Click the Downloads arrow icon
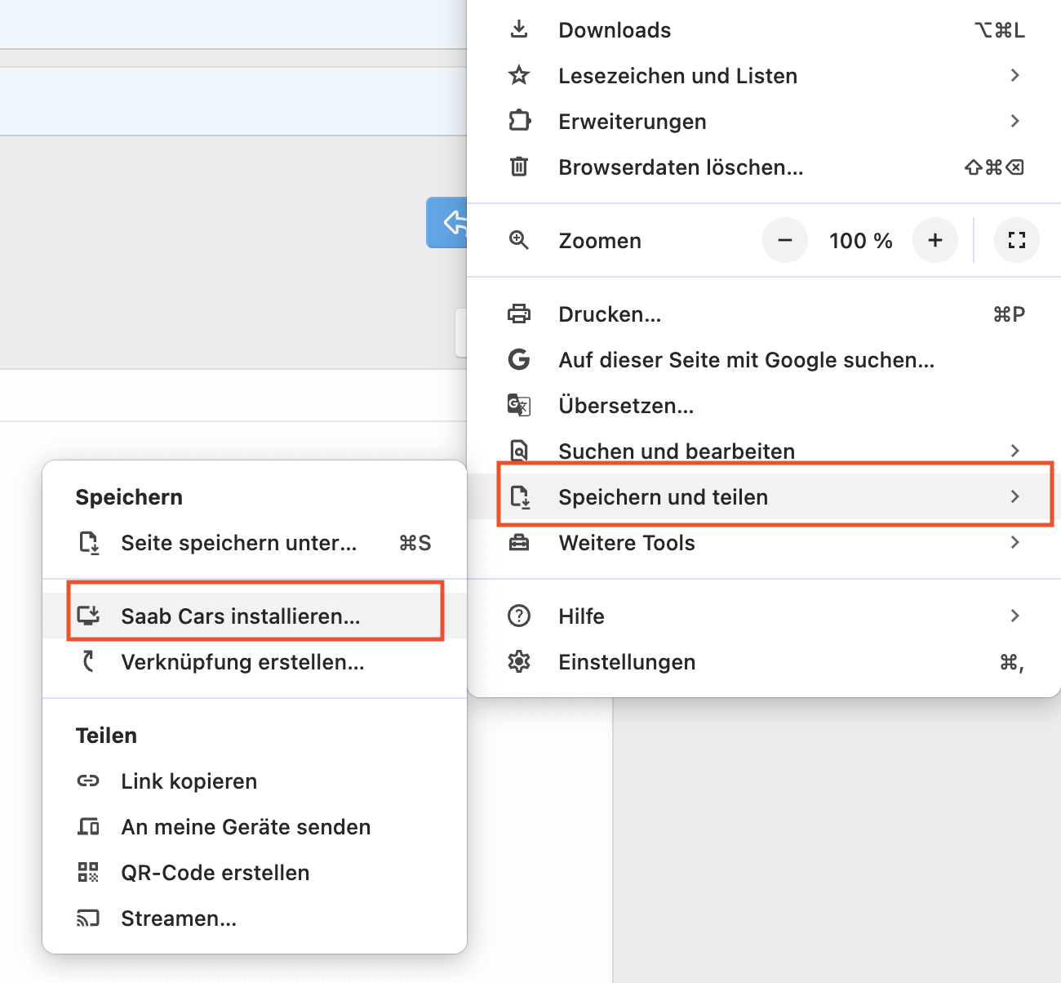The width and height of the screenshot is (1061, 983). [x=519, y=29]
